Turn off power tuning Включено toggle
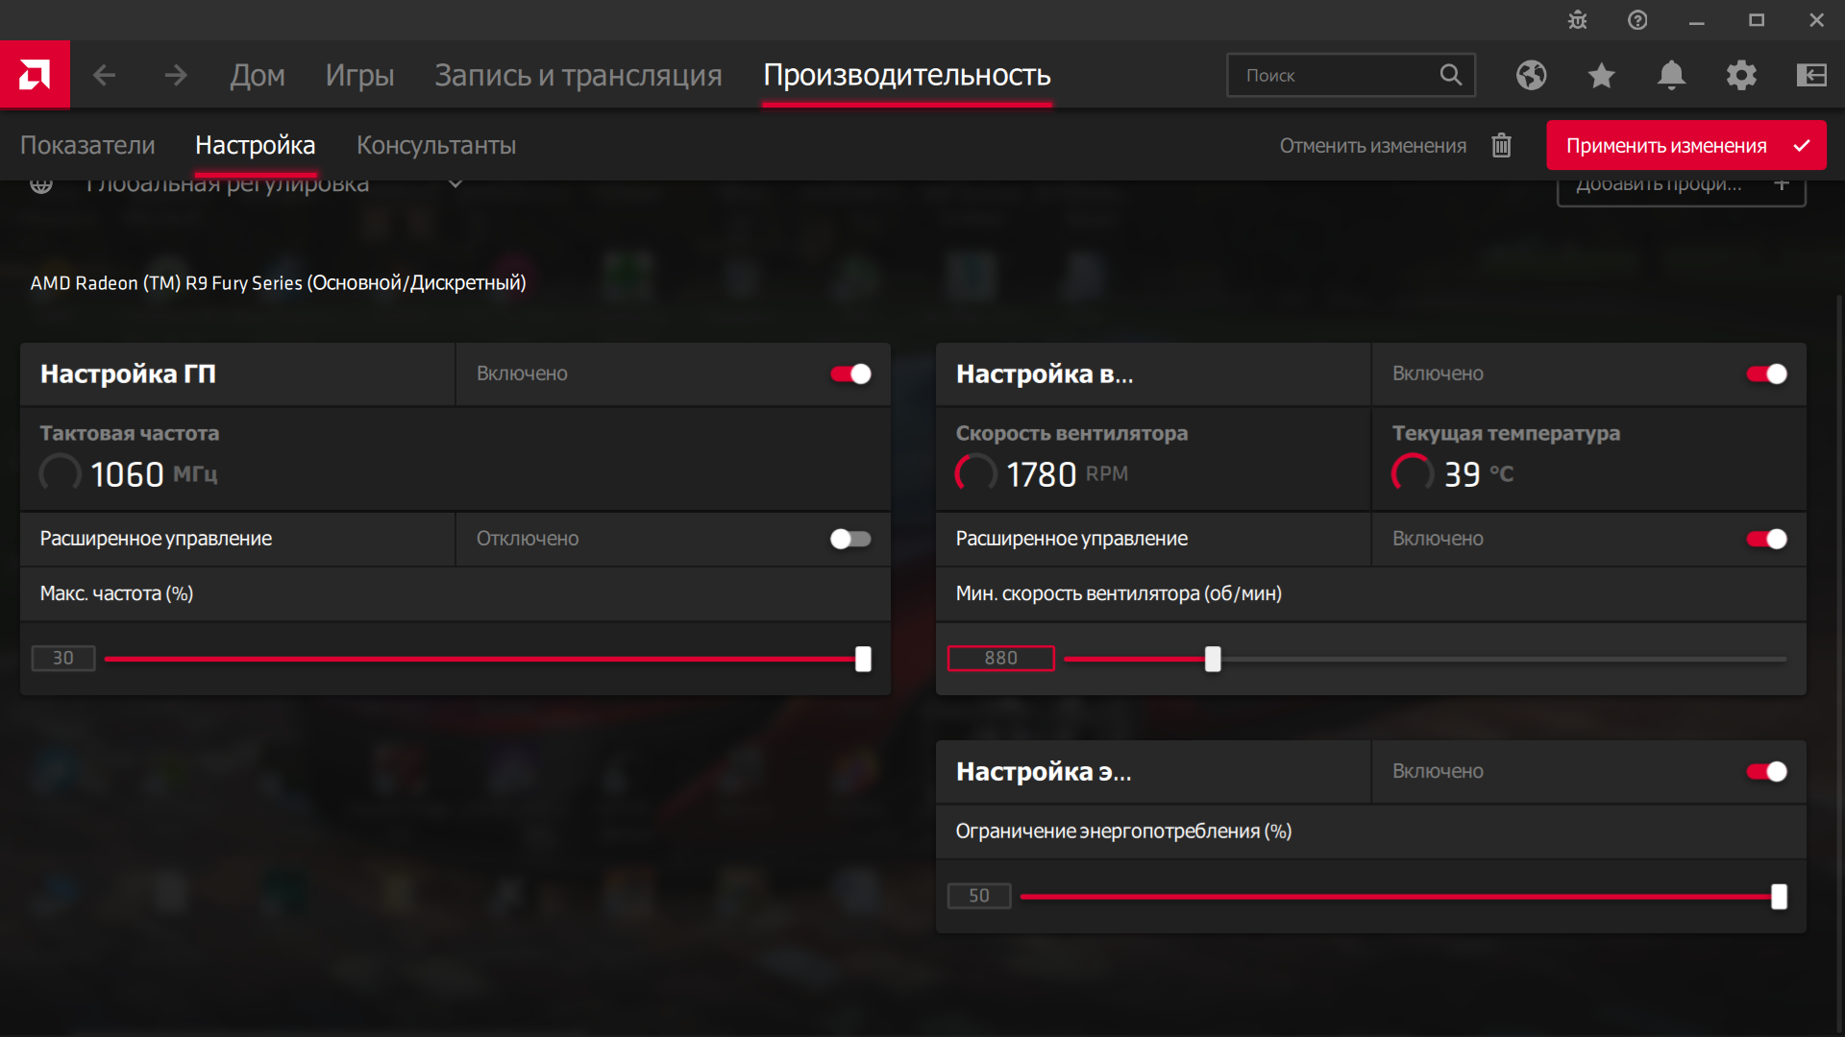The height and width of the screenshot is (1037, 1845). tap(1766, 771)
